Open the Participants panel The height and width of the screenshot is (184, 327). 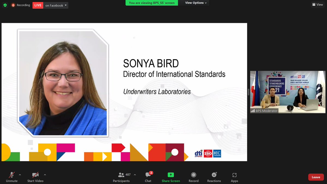click(122, 177)
